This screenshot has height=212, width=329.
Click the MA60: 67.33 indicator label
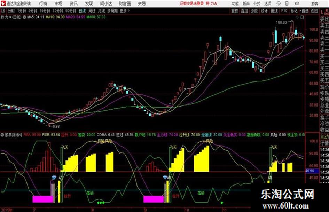tap(96, 17)
